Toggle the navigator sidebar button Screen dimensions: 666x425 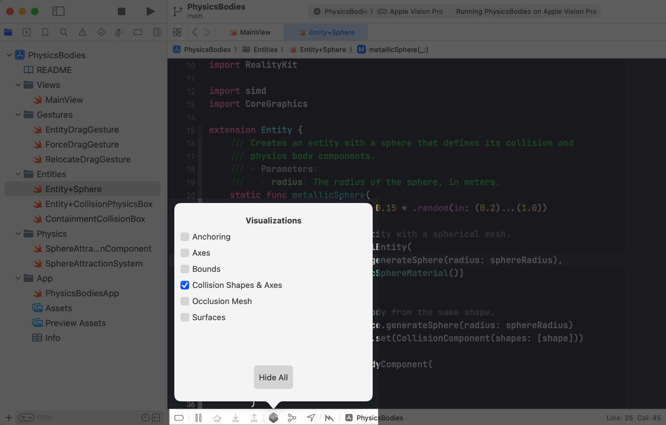tap(58, 11)
